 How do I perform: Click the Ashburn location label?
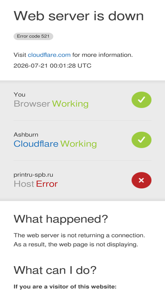(x=26, y=134)
